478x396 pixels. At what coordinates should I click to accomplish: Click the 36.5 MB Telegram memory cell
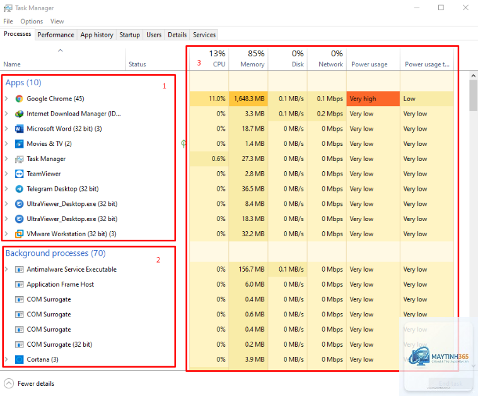(248, 189)
